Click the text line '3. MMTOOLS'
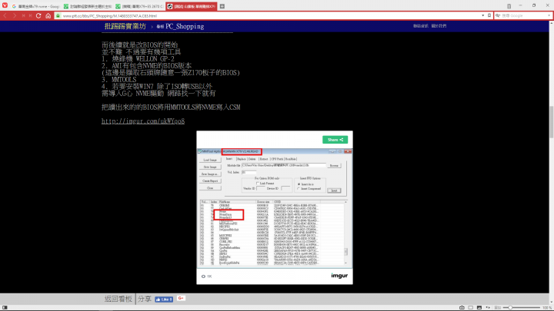This screenshot has height=311, width=554. 118,80
